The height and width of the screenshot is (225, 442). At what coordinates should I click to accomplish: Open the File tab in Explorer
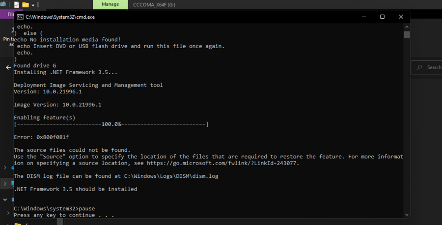11,14
